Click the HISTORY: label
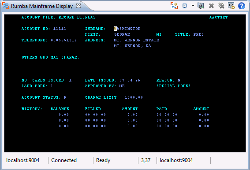The image size is (250, 170). [32, 109]
